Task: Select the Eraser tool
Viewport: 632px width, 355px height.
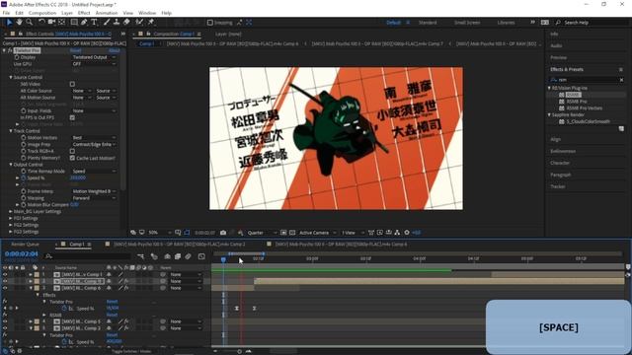Action: [126, 22]
